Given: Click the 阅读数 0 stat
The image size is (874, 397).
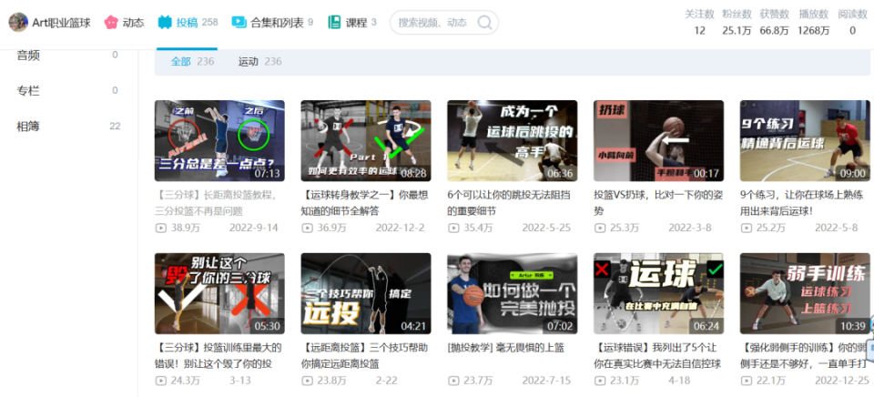Looking at the screenshot, I should pos(853,22).
